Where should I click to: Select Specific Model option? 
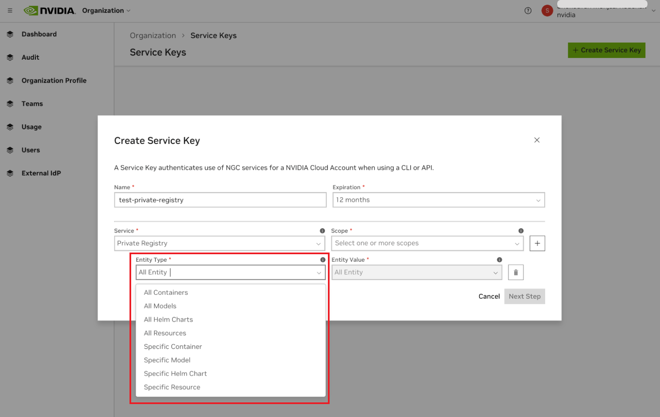tap(231, 360)
